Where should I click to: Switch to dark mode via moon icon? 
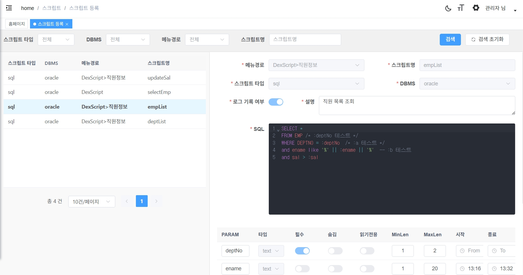pyautogui.click(x=448, y=8)
